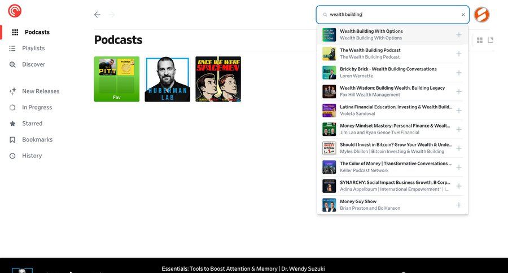The width and height of the screenshot is (508, 273).
Task: Open Brick by Brick search result
Action: click(393, 73)
